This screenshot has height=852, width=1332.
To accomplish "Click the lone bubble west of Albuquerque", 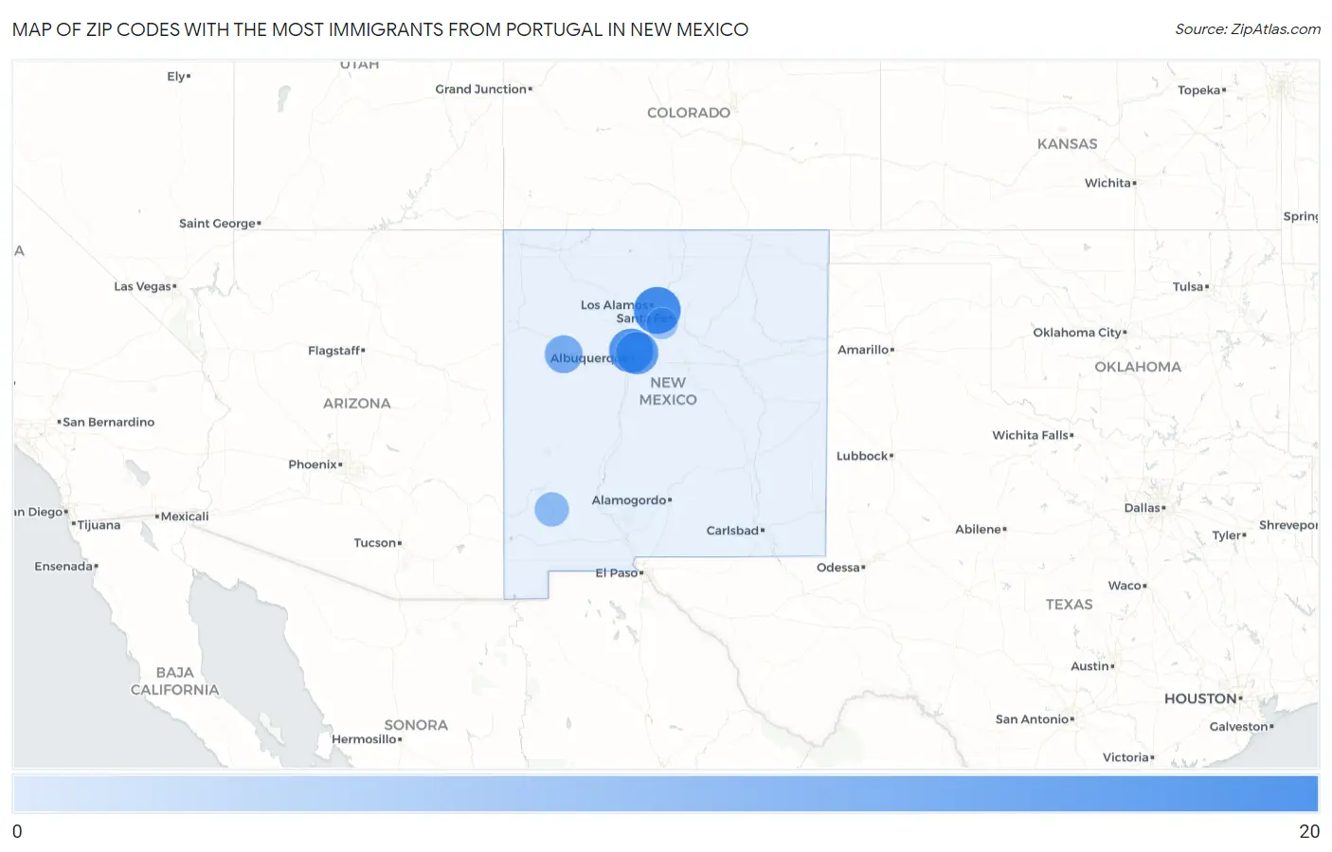I will point(563,354).
